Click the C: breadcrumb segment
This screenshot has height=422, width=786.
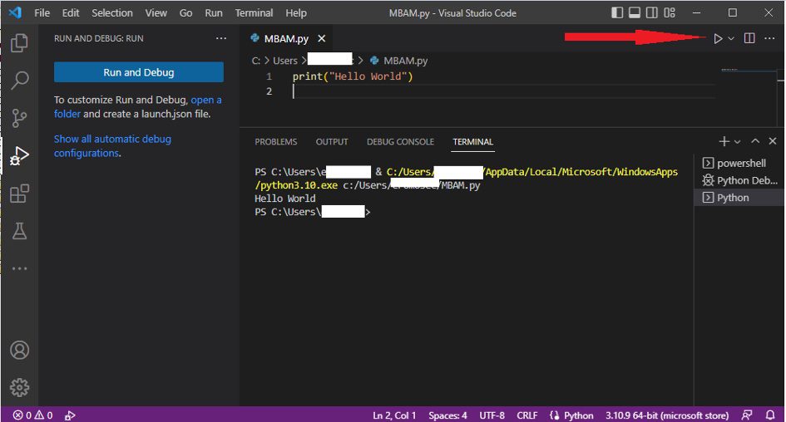point(255,61)
